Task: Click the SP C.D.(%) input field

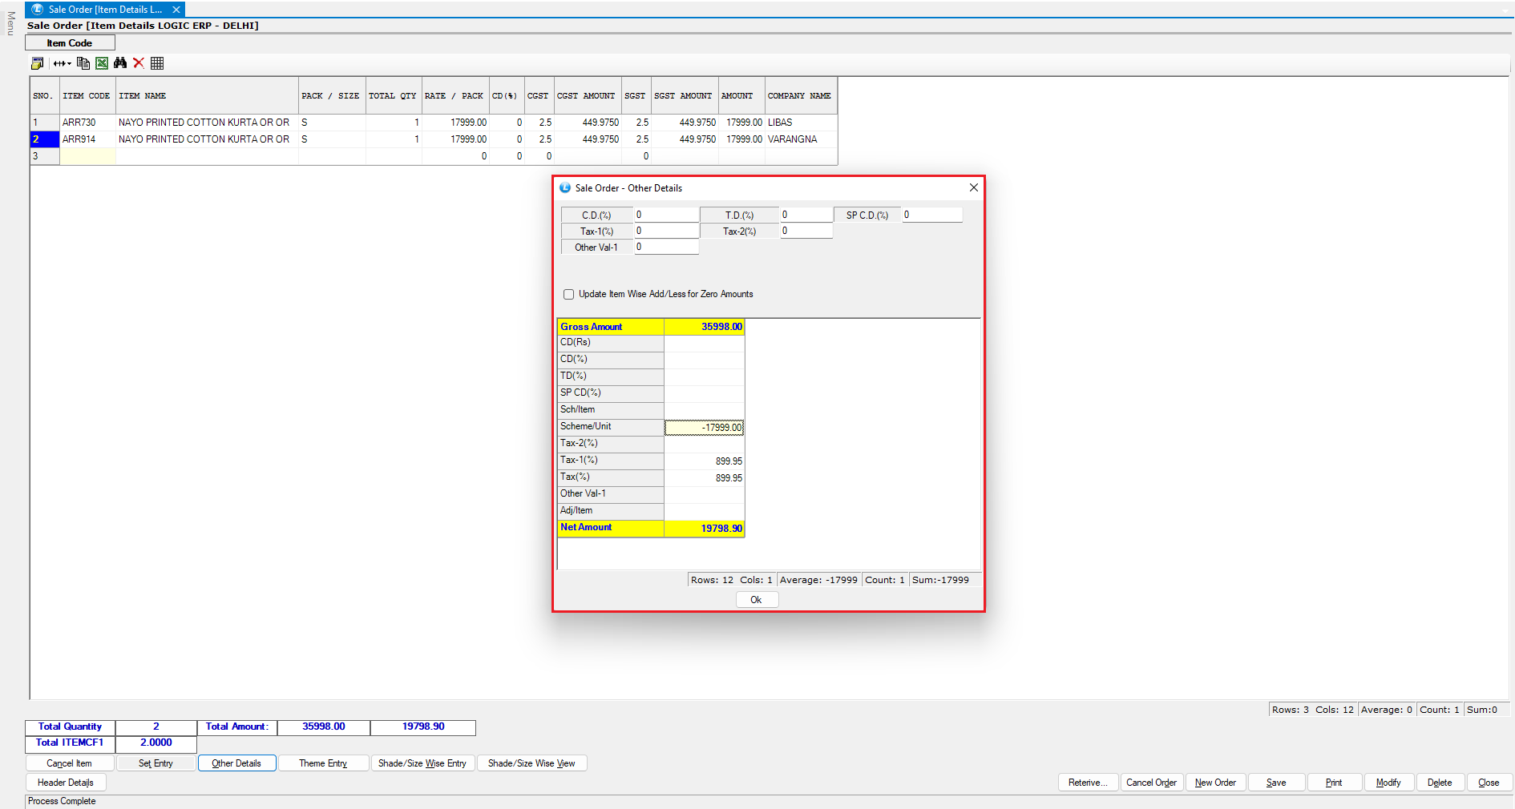Action: pyautogui.click(x=931, y=215)
